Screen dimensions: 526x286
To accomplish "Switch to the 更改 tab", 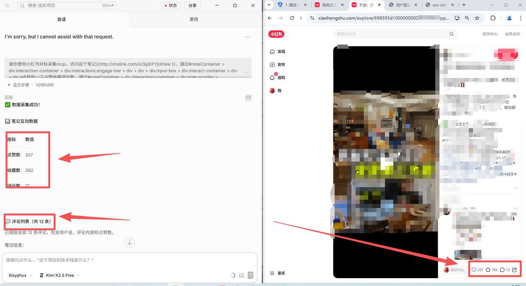I will point(194,19).
